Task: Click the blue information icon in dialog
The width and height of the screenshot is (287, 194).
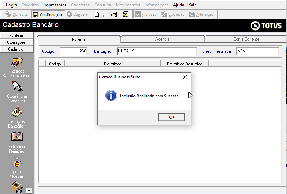Action: (x=111, y=96)
